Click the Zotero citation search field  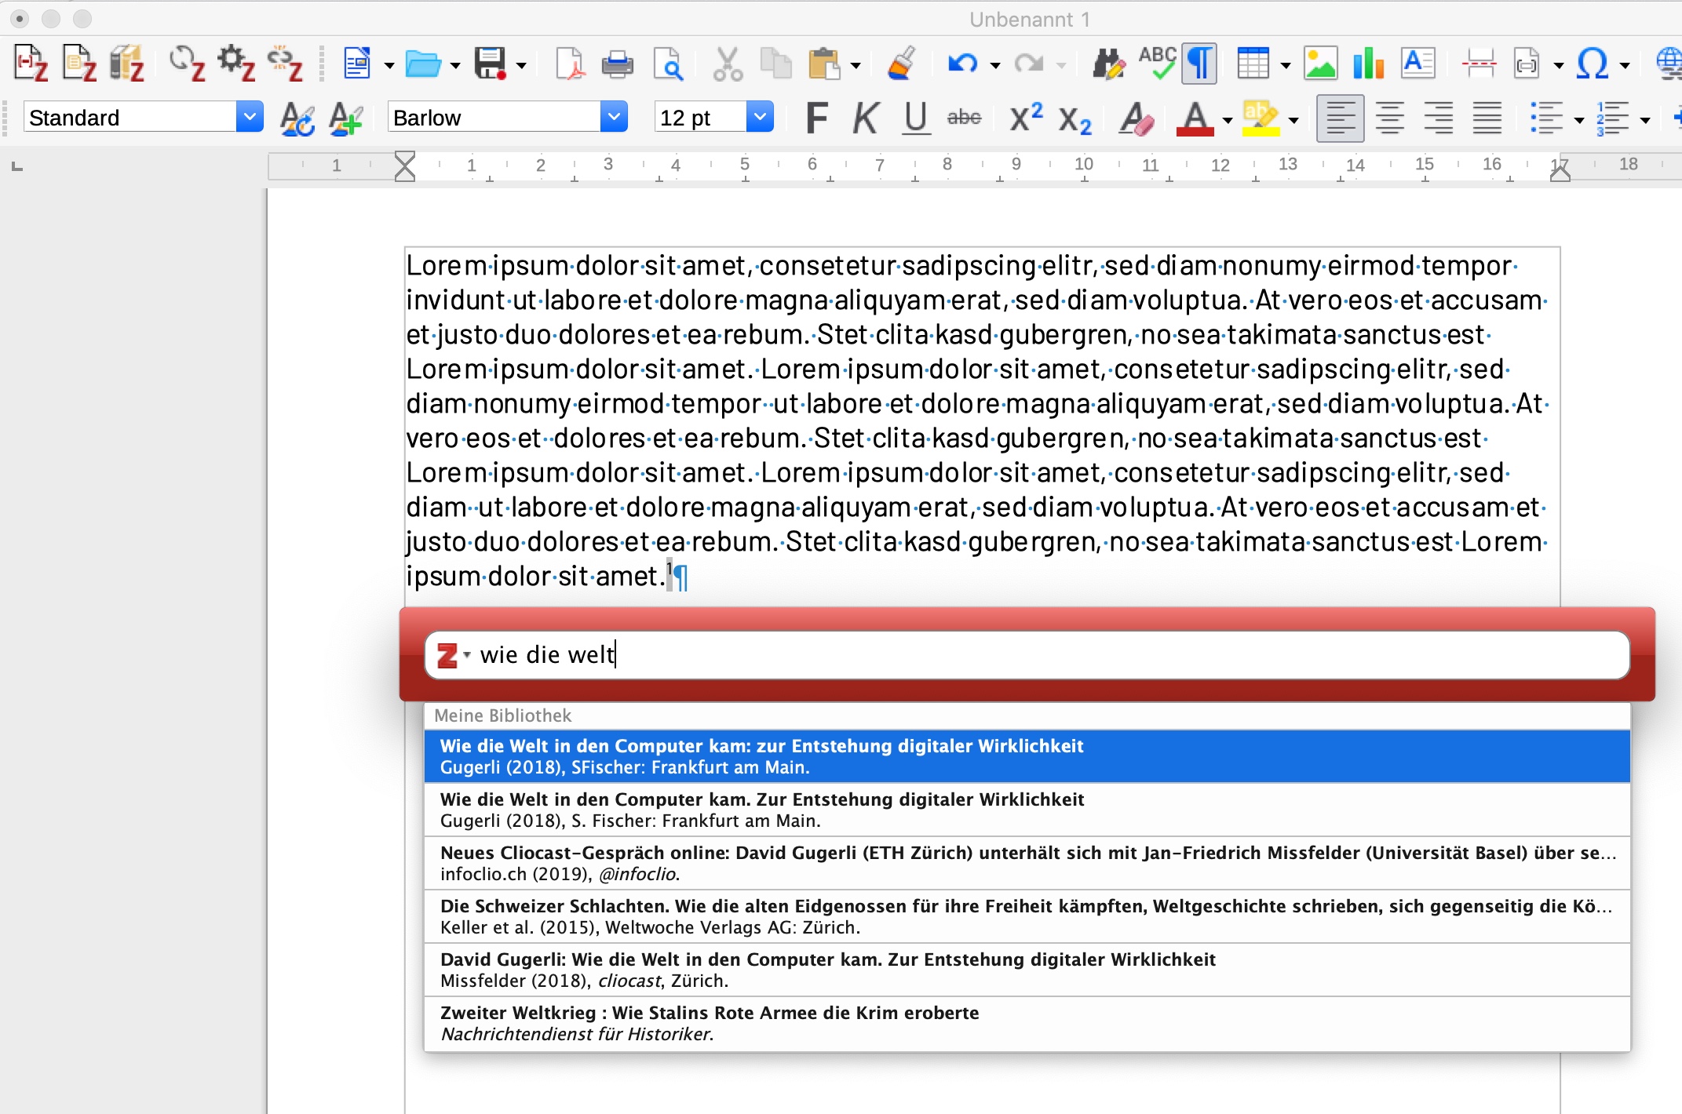1044,654
